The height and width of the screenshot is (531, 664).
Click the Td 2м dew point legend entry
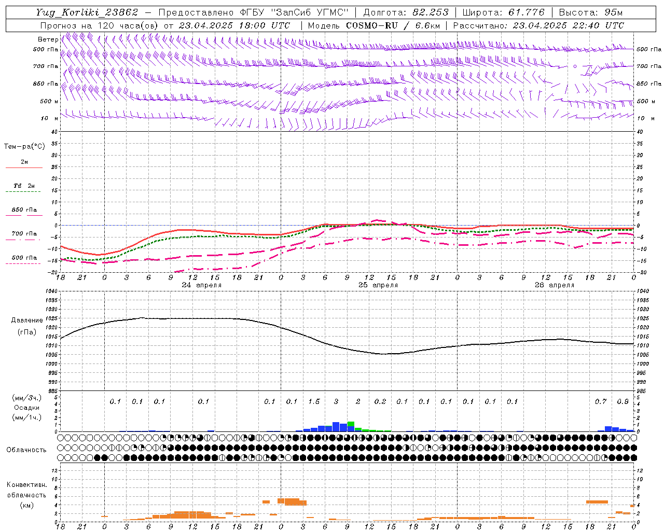point(24,186)
